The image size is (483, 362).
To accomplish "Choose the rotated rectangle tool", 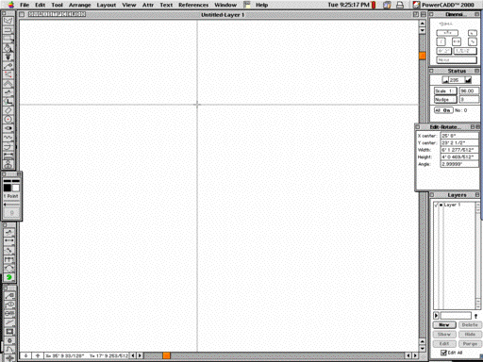I will [x=8, y=110].
